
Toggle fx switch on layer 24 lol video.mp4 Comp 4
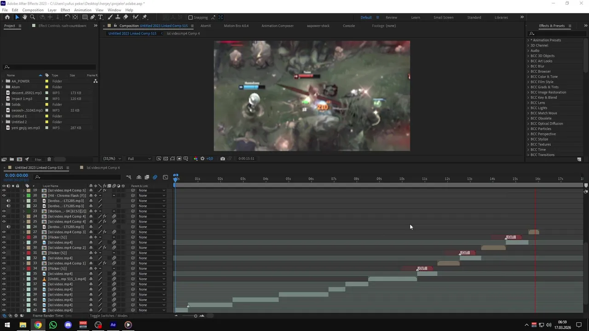pos(104,217)
